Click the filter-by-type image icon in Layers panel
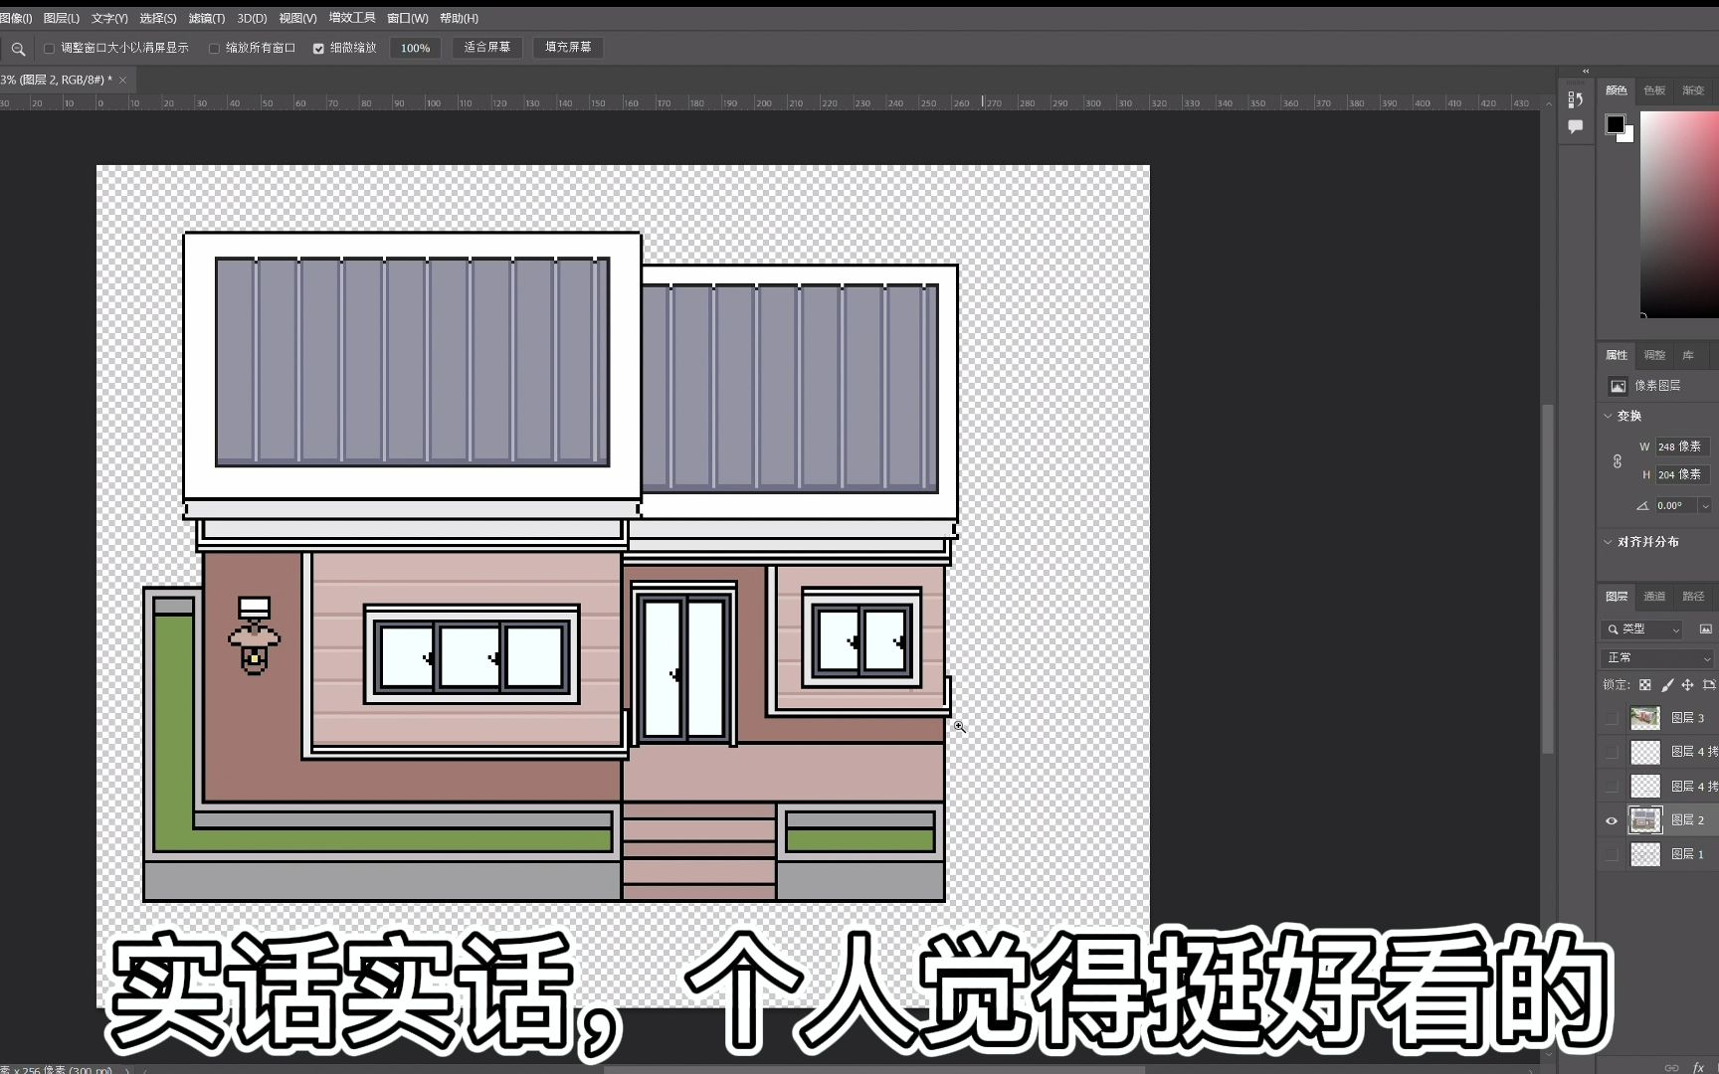The height and width of the screenshot is (1074, 1719). (1706, 628)
